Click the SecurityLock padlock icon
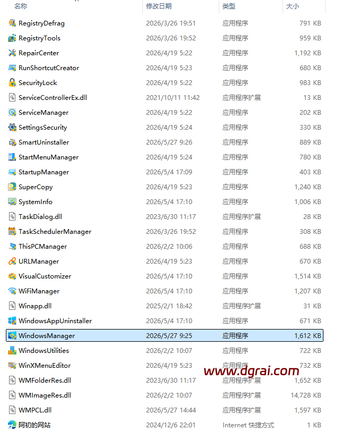Viewport: 341px width, 430px height. coord(12,82)
